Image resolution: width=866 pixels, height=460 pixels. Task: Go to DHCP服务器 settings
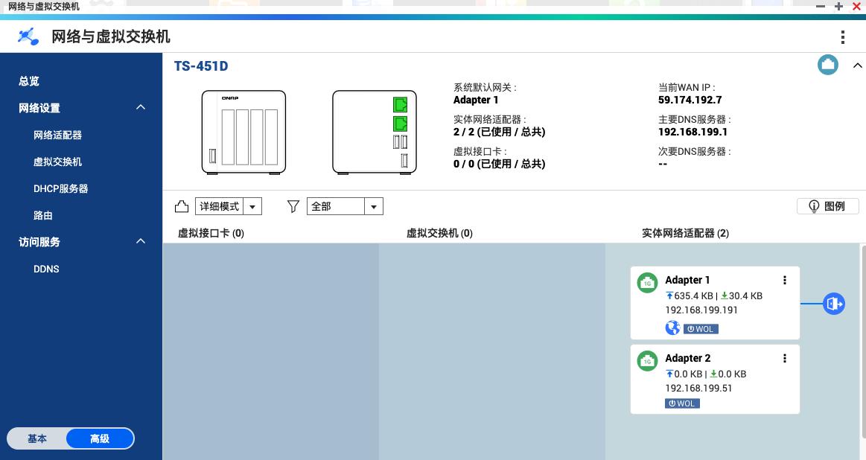[61, 188]
